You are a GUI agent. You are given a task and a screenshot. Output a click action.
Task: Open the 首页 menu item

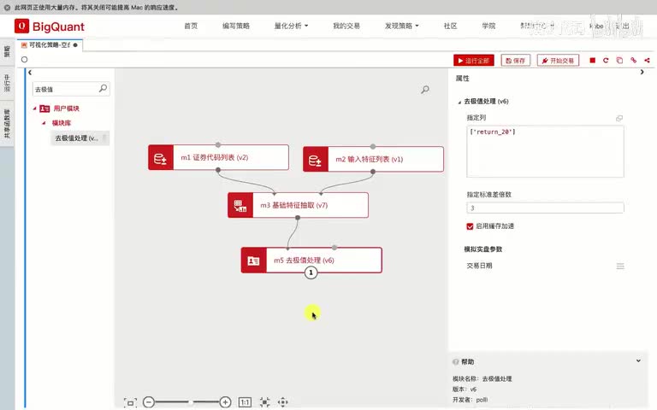(x=191, y=26)
